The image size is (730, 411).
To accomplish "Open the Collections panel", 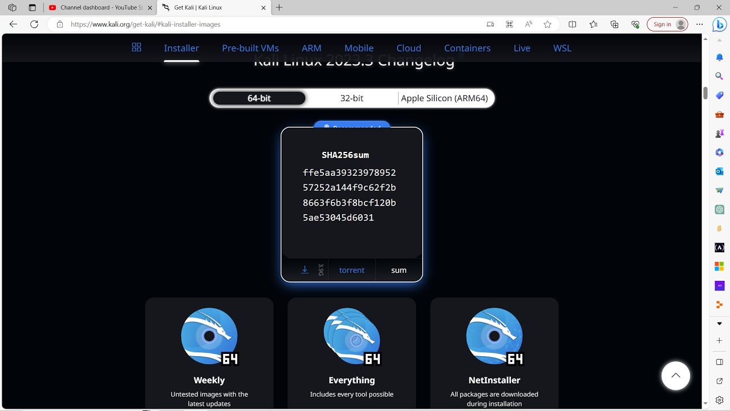I will [x=614, y=25].
